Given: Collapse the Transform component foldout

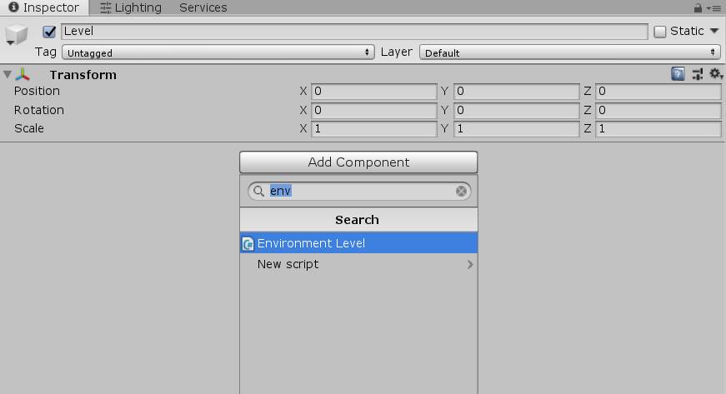Looking at the screenshot, I should point(8,74).
